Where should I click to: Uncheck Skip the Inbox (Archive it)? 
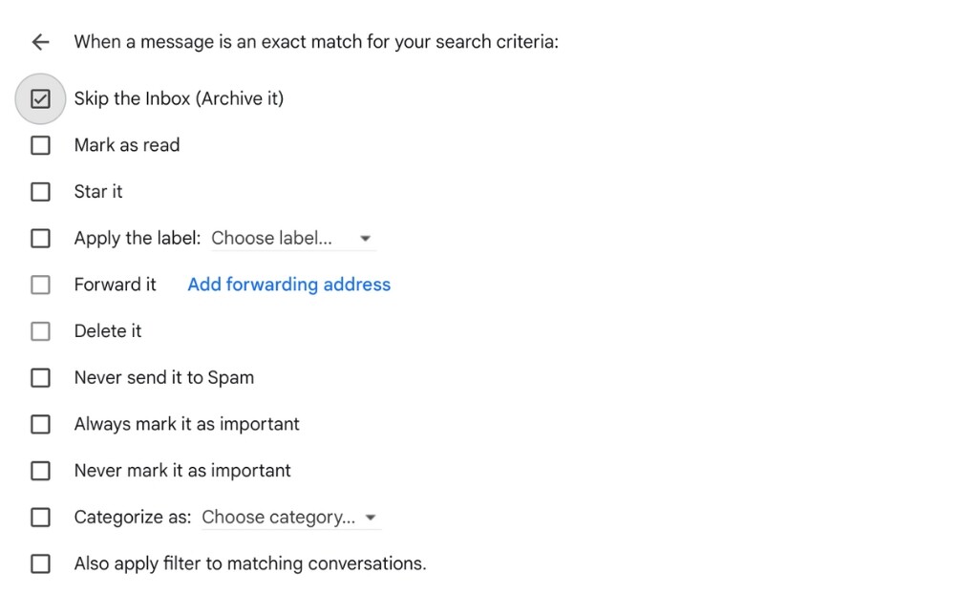point(40,98)
